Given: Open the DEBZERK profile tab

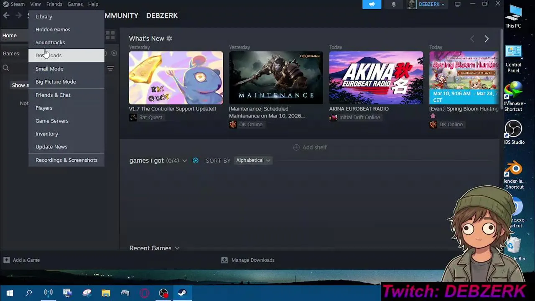Looking at the screenshot, I should (162, 15).
